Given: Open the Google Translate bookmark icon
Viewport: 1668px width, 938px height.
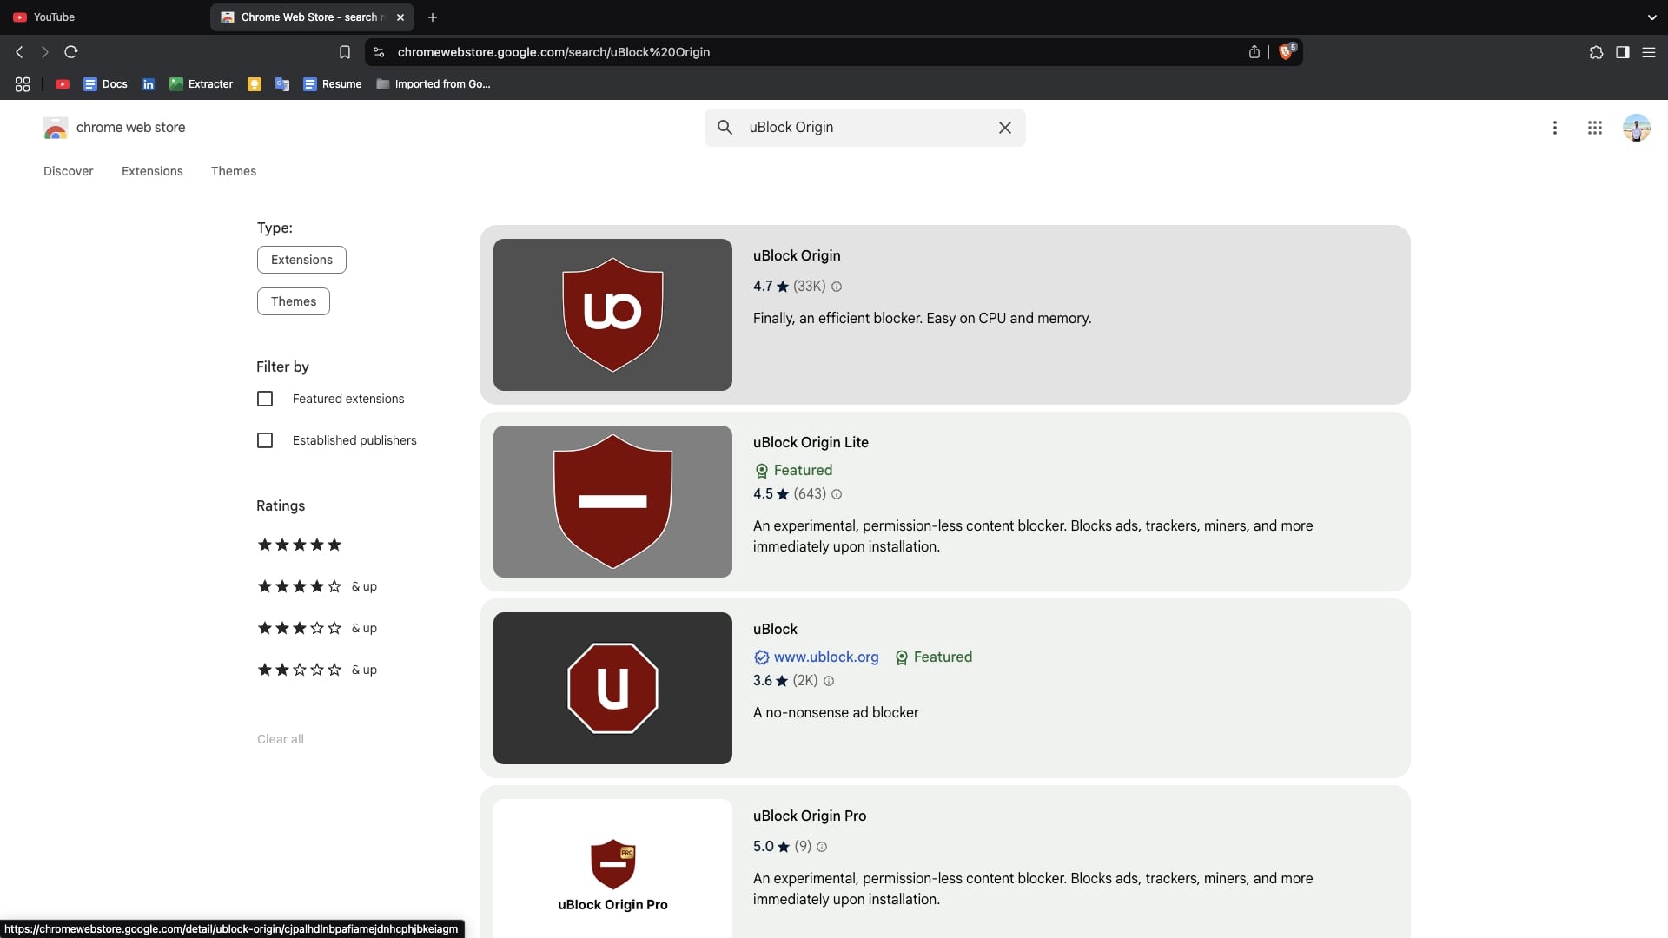Looking at the screenshot, I should [282, 84].
